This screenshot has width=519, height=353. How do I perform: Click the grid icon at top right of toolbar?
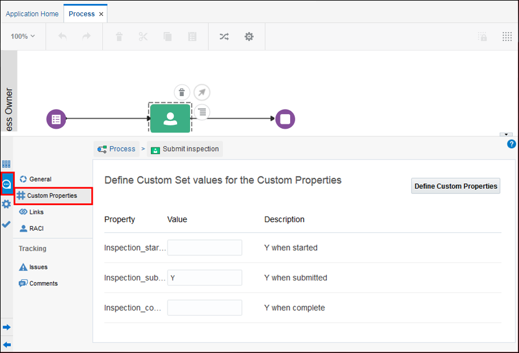click(507, 36)
